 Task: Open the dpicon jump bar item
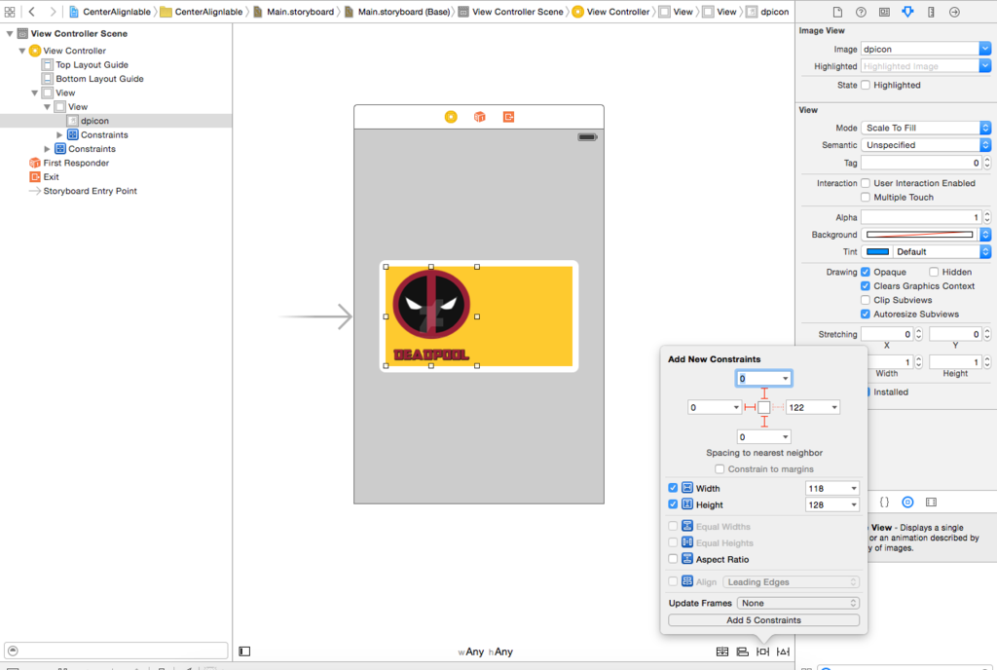[767, 12]
